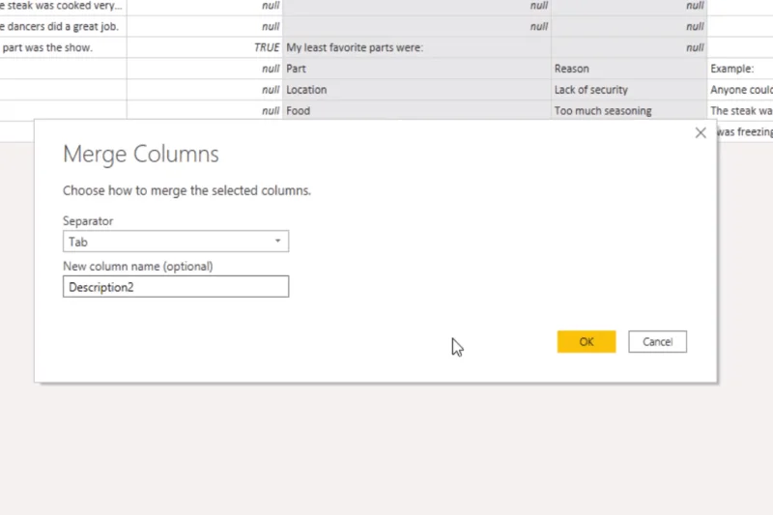This screenshot has width=773, height=515.
Task: Click the null cell left of 'Food'
Action: 205,110
